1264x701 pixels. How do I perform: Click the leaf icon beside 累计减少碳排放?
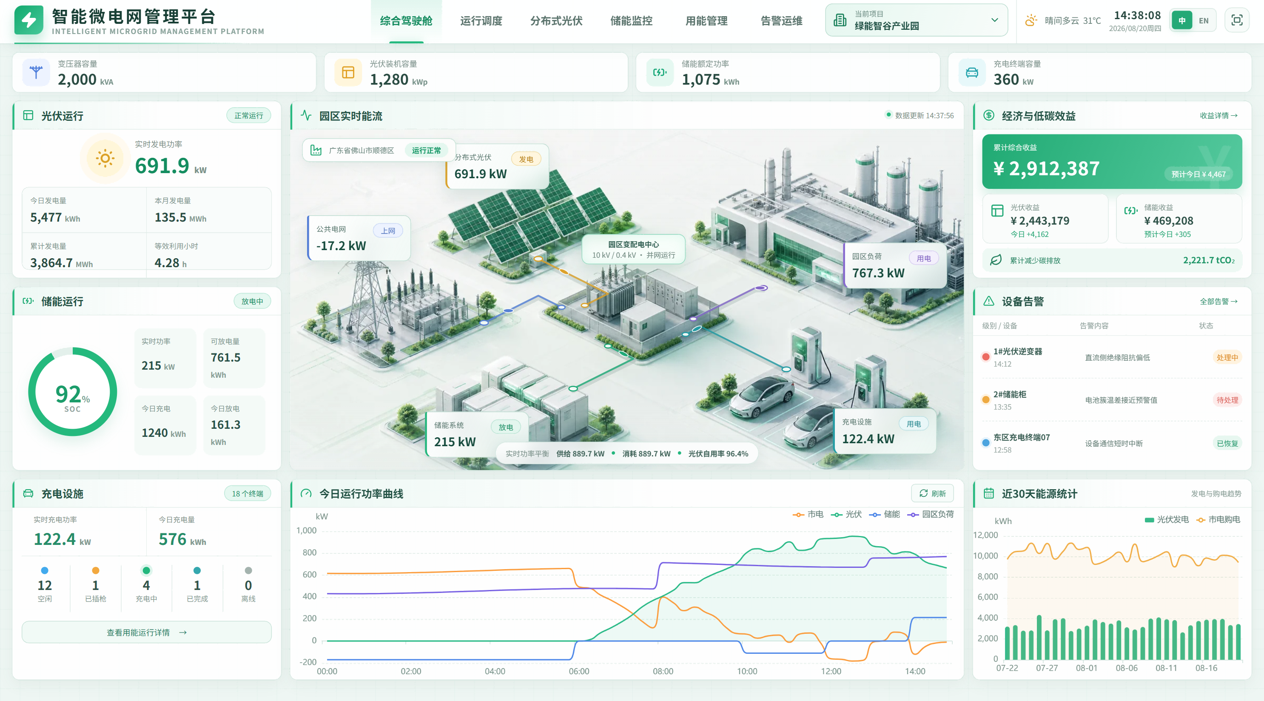[996, 260]
